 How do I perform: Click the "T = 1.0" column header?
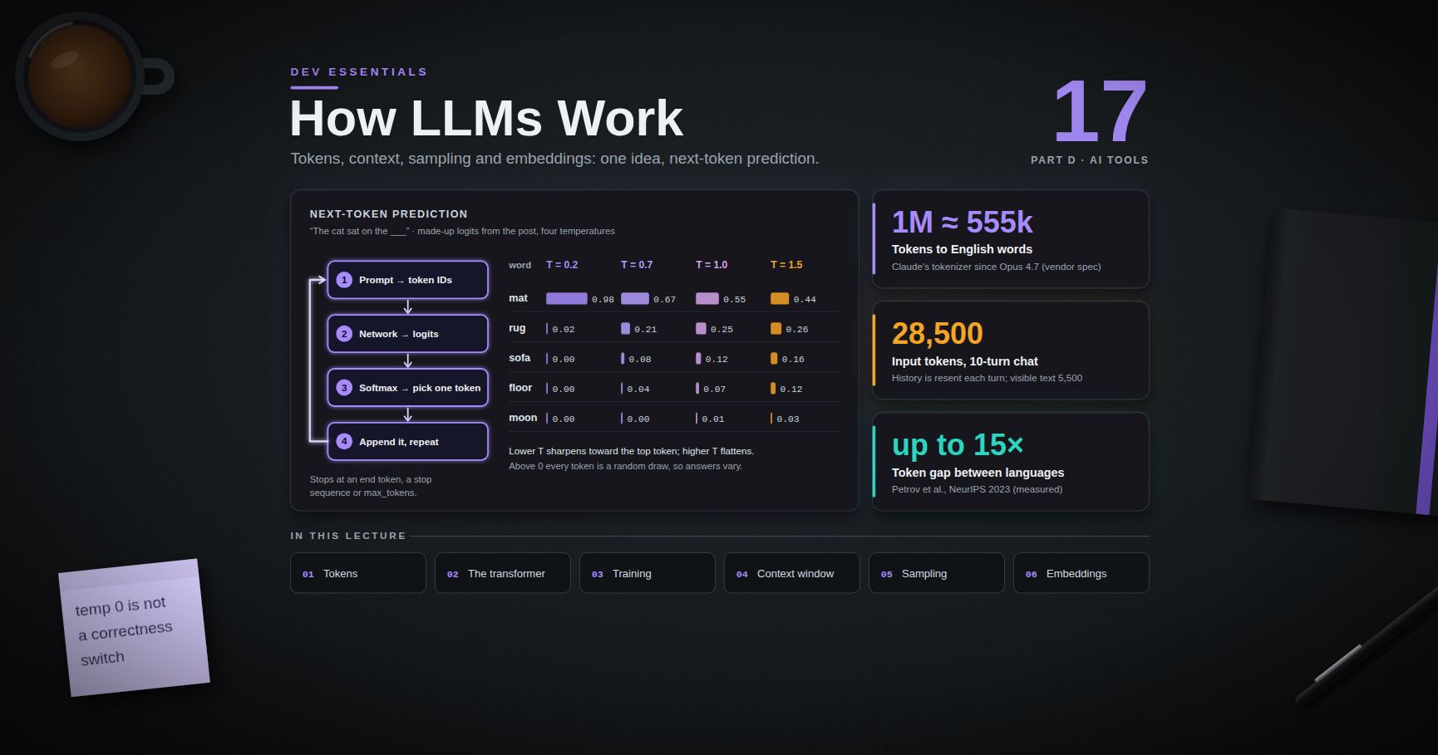coord(712,265)
